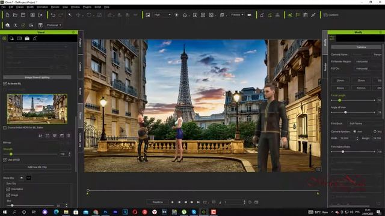
Task: Click the clipboard icon in the top toolbar
Action: pos(305,15)
